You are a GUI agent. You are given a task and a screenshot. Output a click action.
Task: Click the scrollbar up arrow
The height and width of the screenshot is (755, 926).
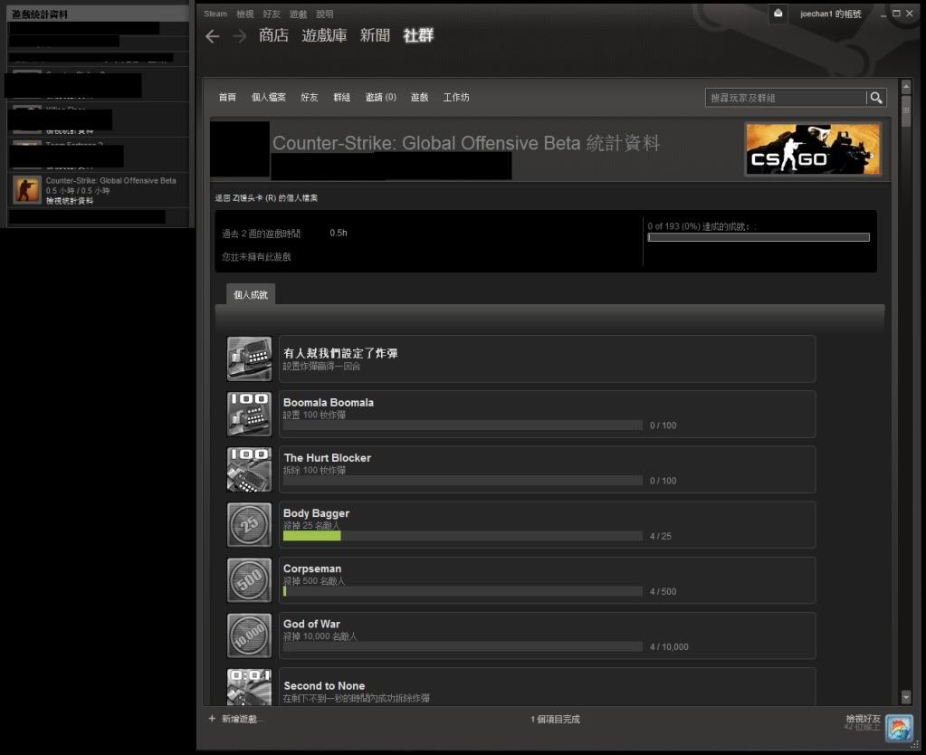click(x=906, y=87)
